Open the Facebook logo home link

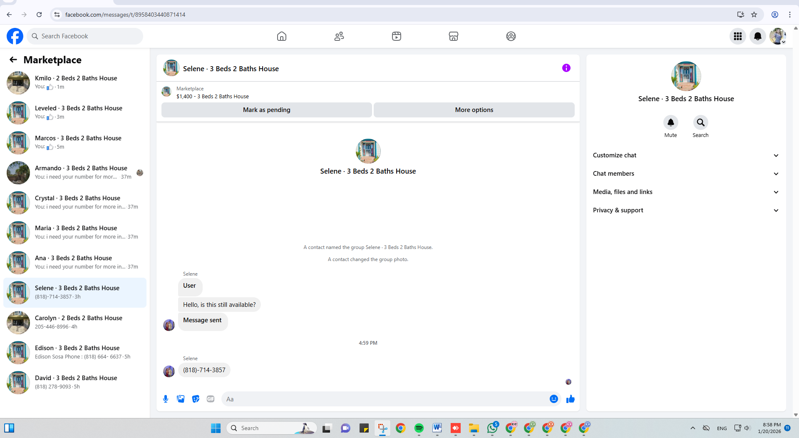15,36
